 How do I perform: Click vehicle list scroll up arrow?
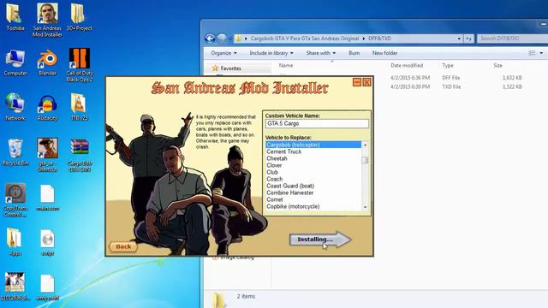point(366,145)
